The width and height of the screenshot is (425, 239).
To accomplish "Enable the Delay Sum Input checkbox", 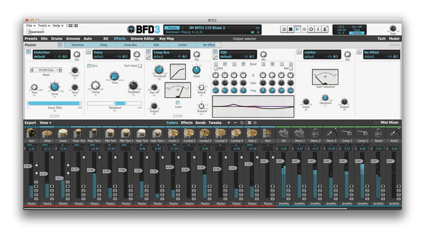I will click(140, 65).
